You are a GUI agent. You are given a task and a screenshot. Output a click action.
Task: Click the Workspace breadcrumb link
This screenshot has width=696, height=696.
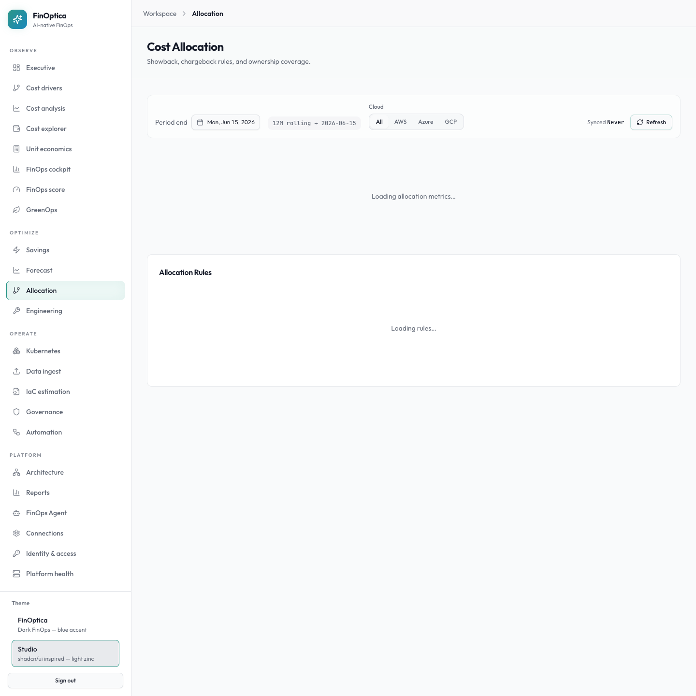(x=159, y=14)
